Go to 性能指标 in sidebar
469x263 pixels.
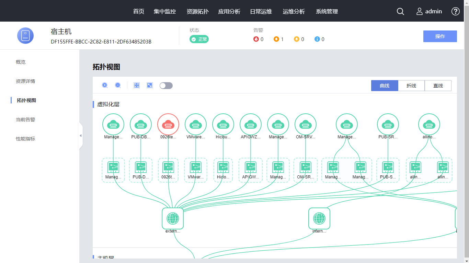[x=25, y=139]
